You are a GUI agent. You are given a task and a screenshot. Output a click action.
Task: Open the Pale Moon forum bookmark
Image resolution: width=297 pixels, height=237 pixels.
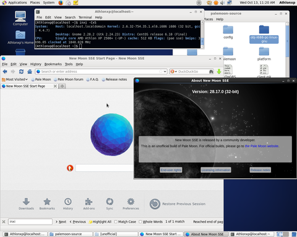[x=69, y=80]
